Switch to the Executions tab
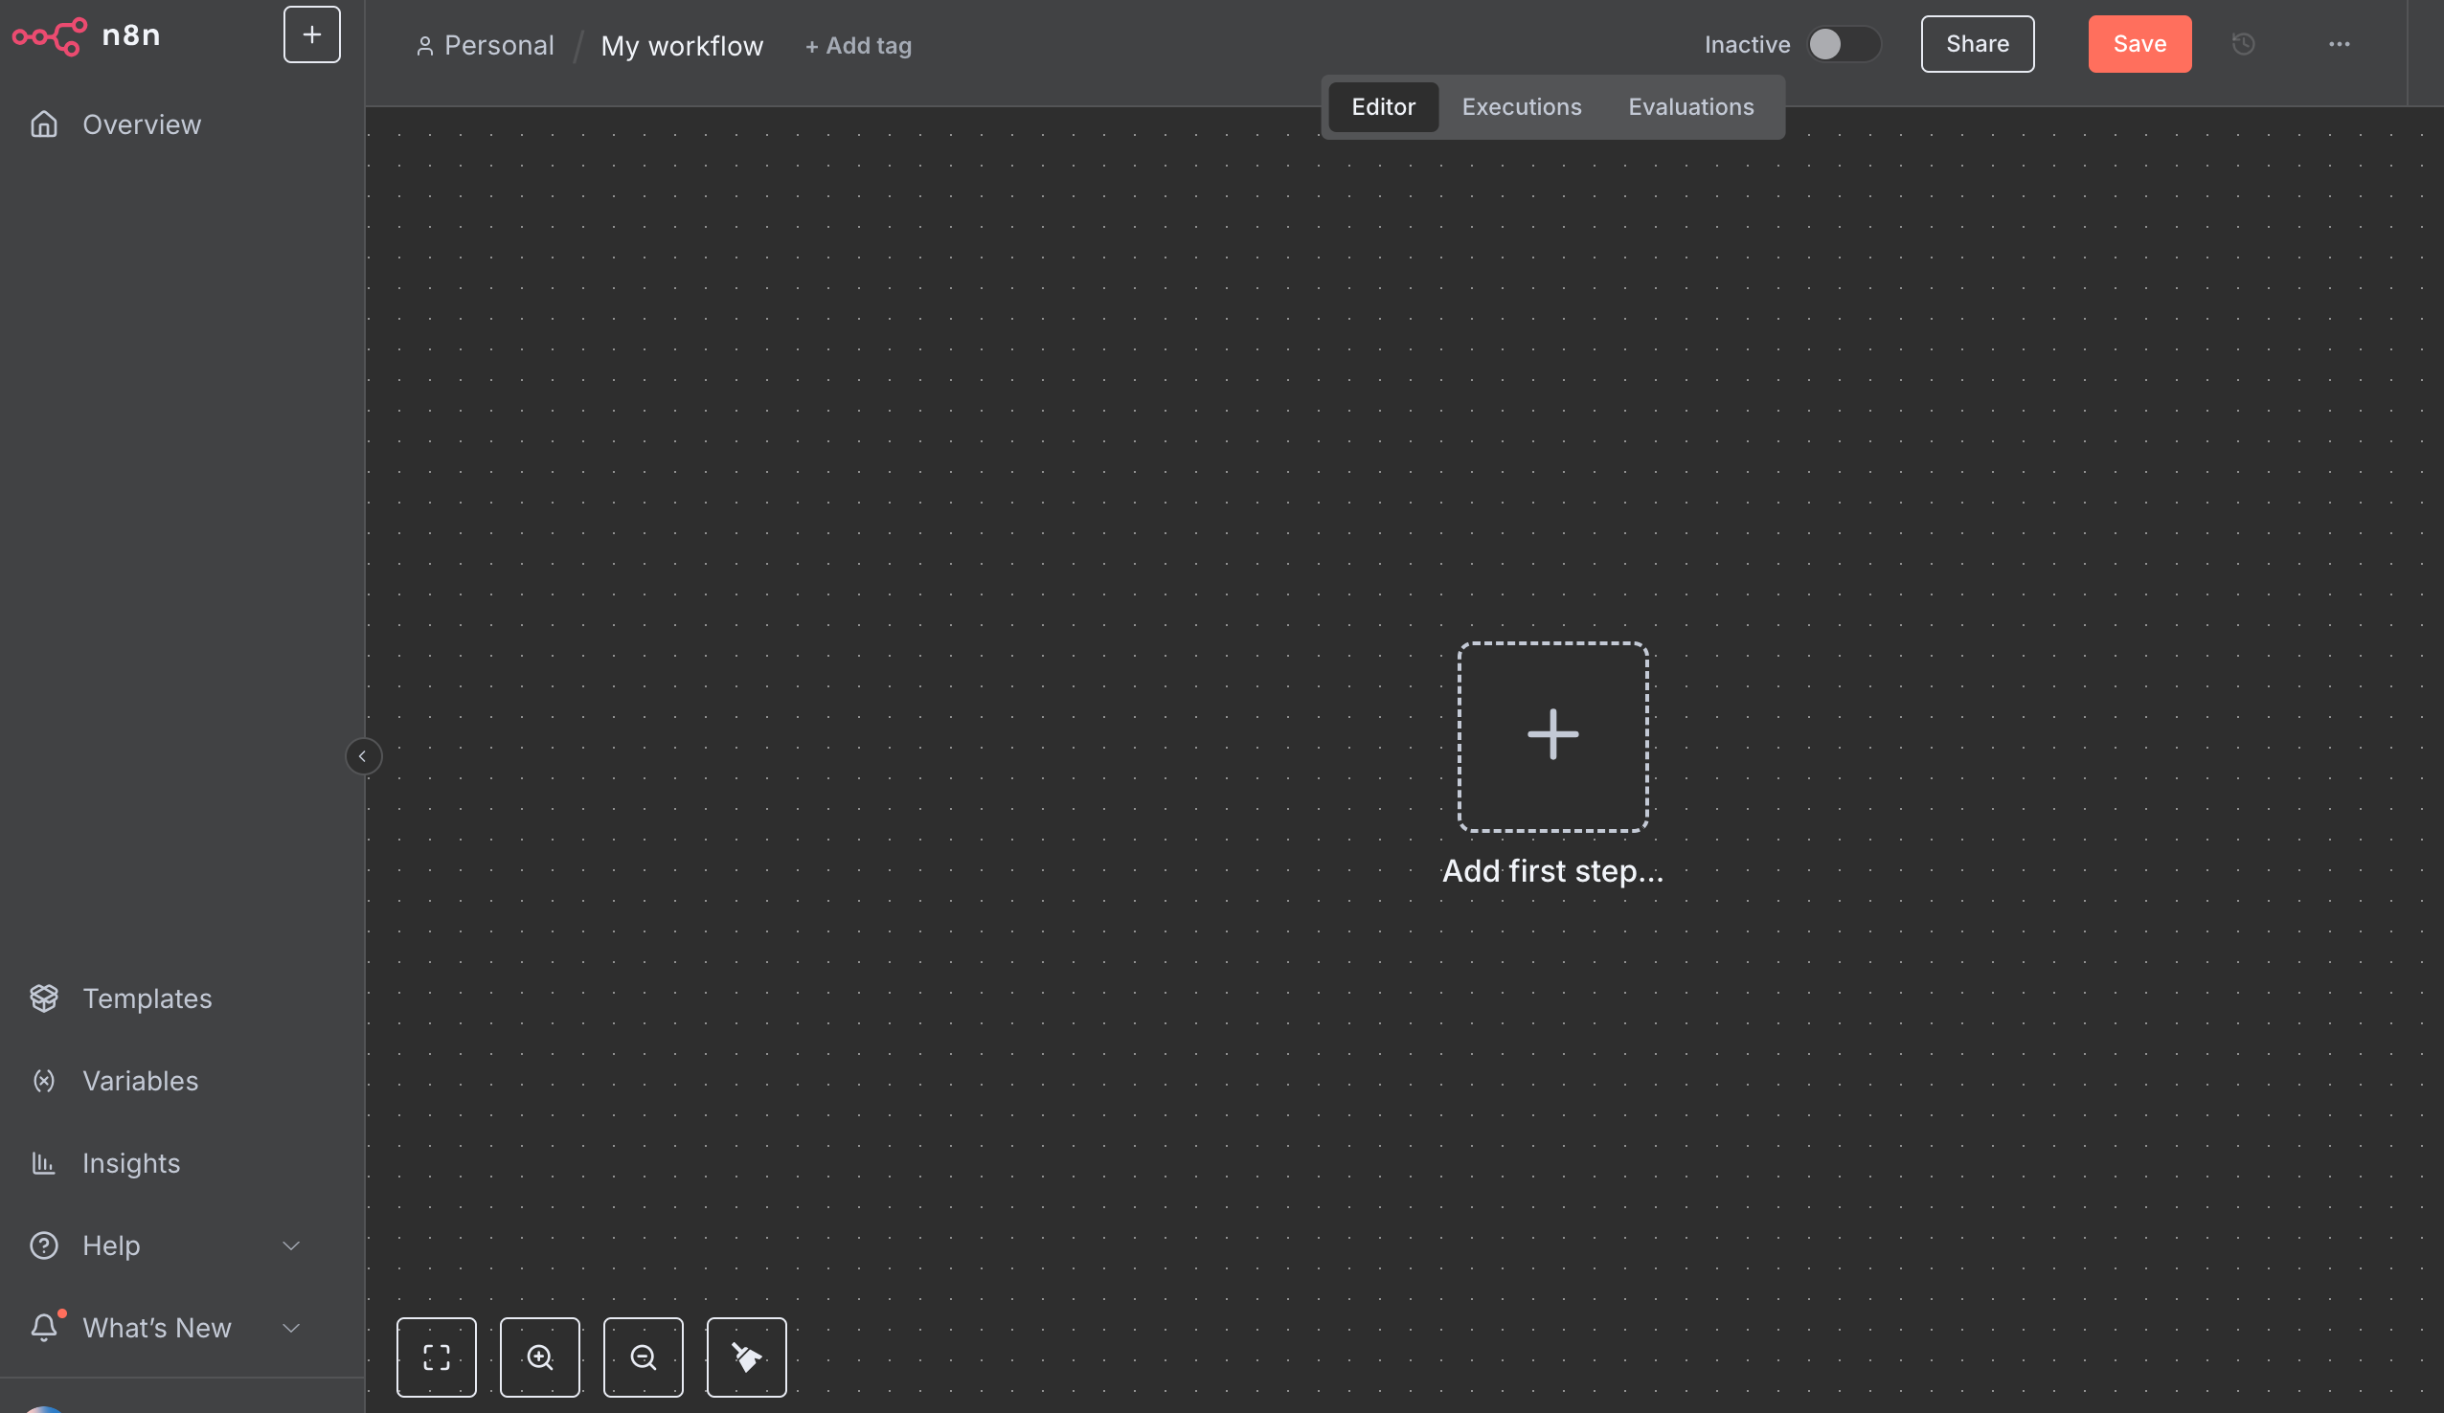This screenshot has width=2444, height=1413. (x=1521, y=106)
